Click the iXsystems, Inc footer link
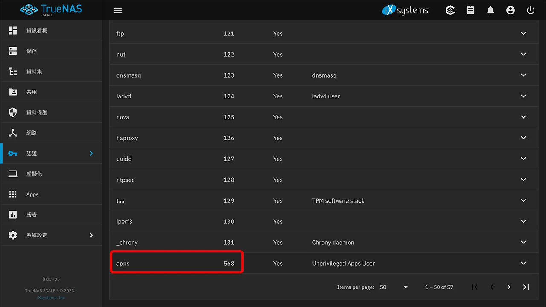This screenshot has height=307, width=546. coord(51,298)
